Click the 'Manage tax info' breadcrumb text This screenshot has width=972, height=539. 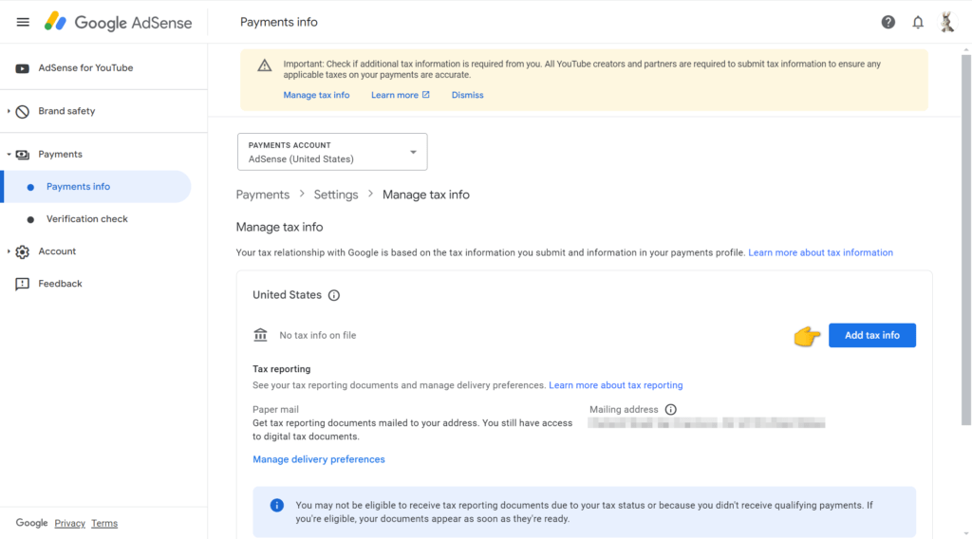[x=426, y=195]
